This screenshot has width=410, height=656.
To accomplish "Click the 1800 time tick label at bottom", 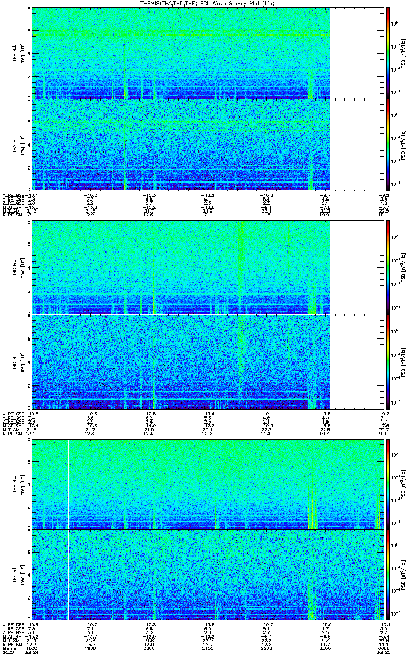I will point(32,648).
